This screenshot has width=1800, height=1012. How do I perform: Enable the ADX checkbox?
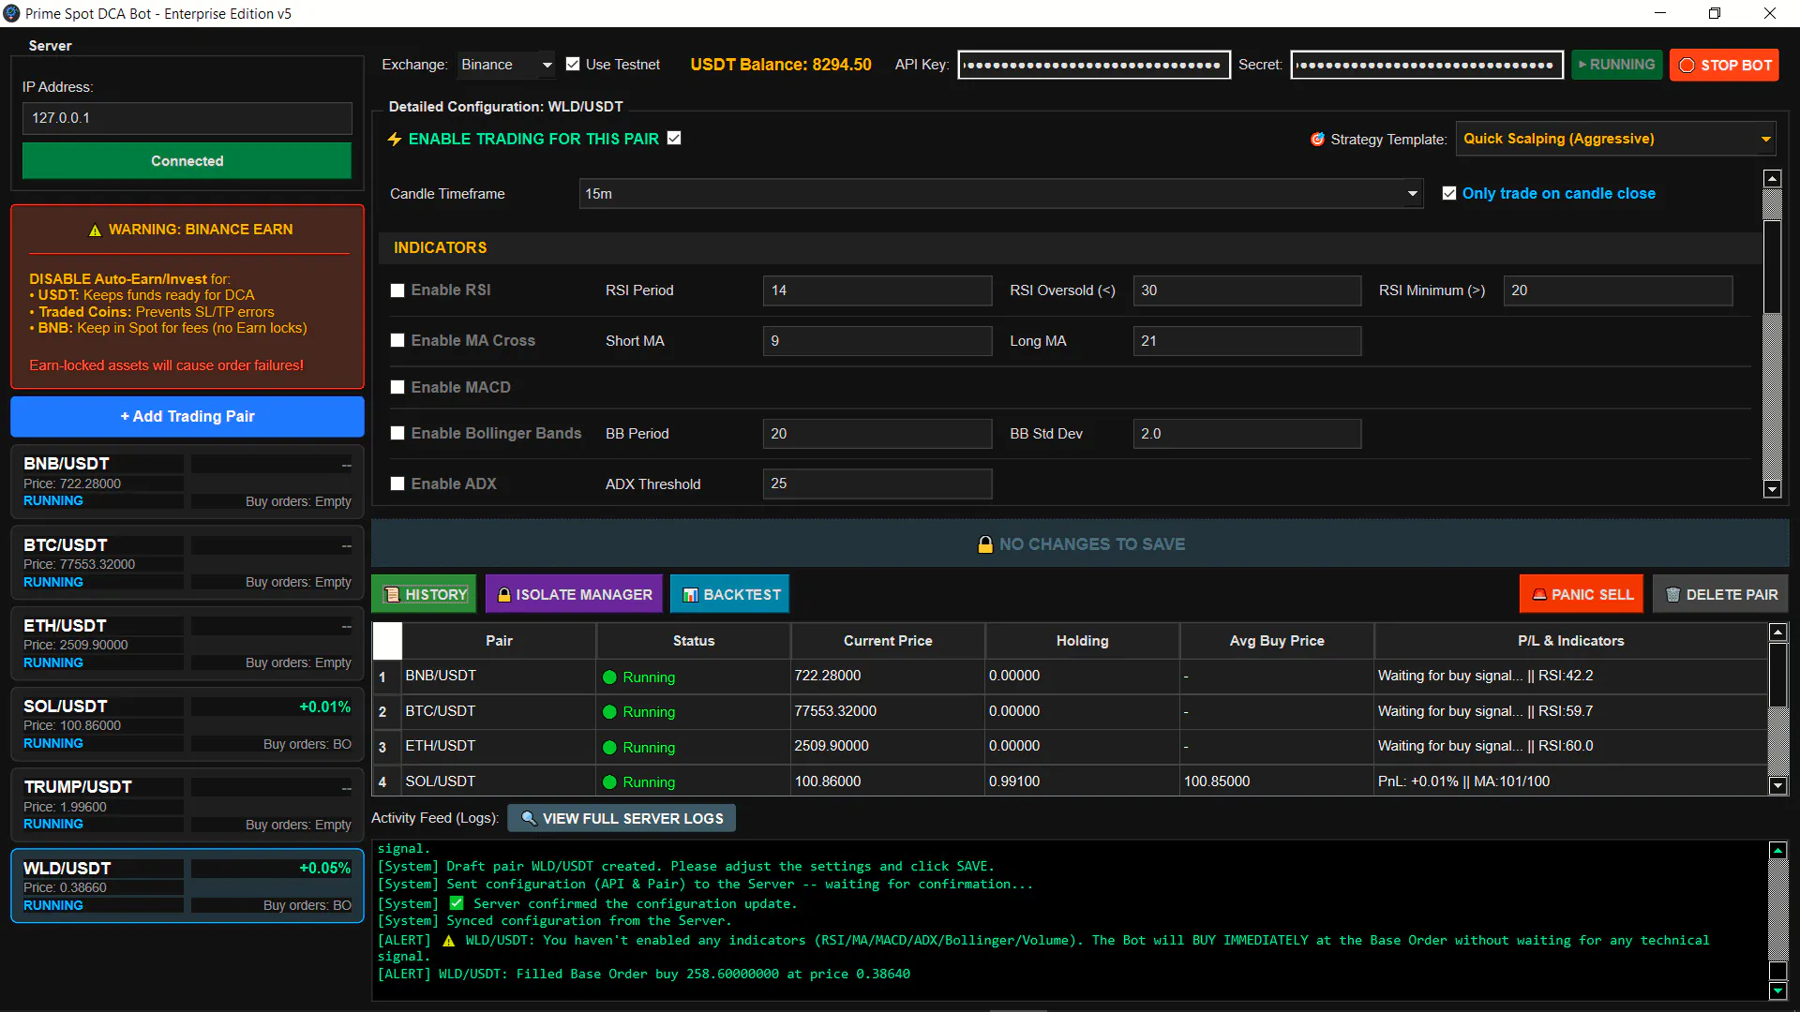click(x=397, y=484)
